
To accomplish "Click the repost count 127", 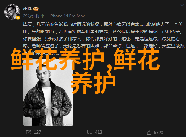I will click(37, 132).
